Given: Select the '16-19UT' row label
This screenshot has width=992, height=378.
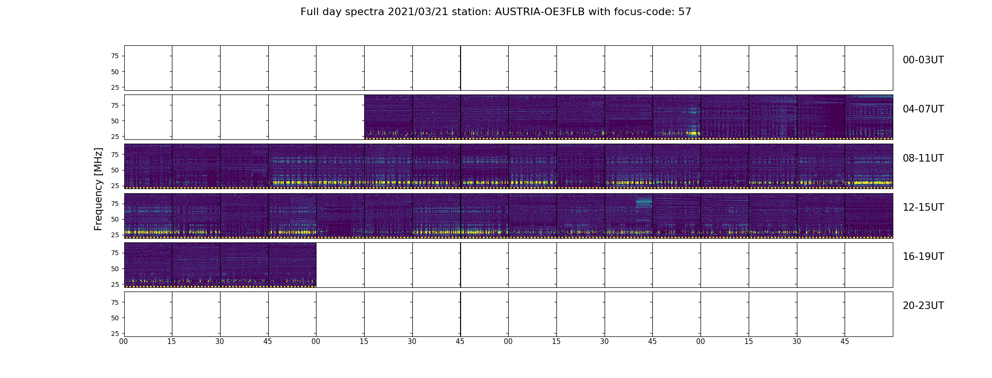Looking at the screenshot, I should pos(923,257).
